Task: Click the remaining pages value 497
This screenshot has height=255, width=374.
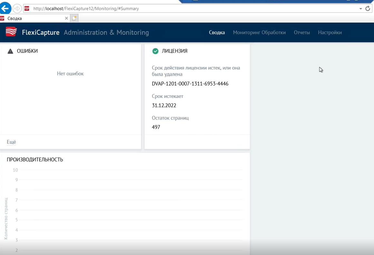Action: (x=156, y=127)
